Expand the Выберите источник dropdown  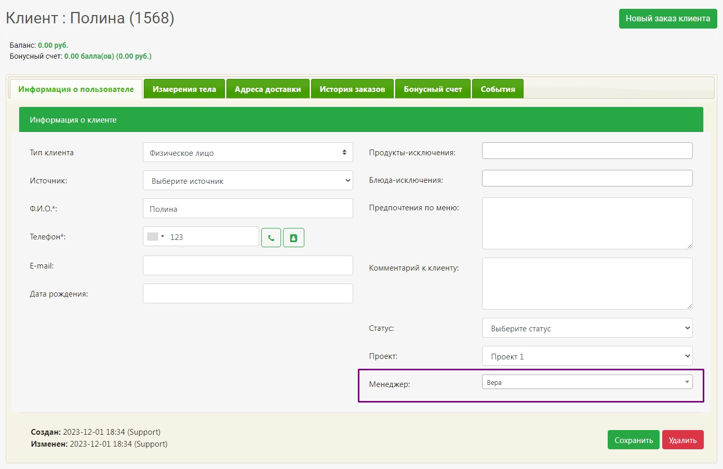pyautogui.click(x=248, y=181)
